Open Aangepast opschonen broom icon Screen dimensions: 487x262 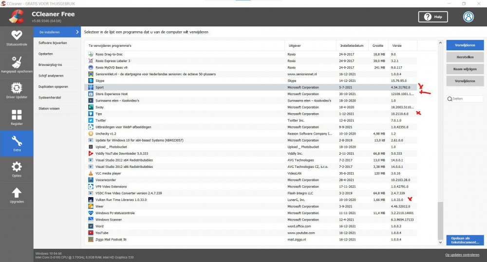point(17,62)
